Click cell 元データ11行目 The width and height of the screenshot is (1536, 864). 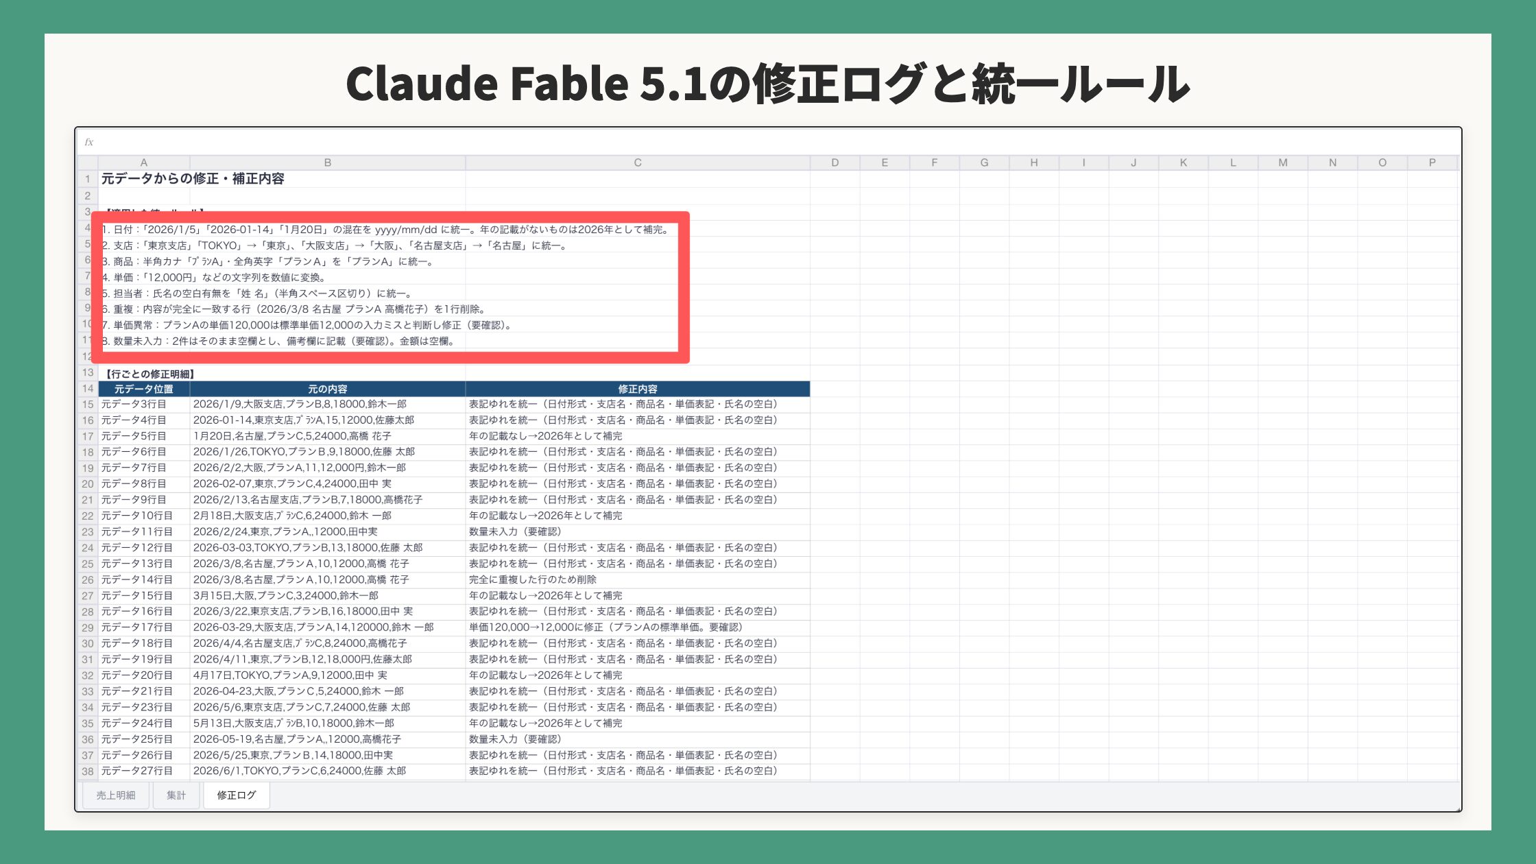(144, 532)
